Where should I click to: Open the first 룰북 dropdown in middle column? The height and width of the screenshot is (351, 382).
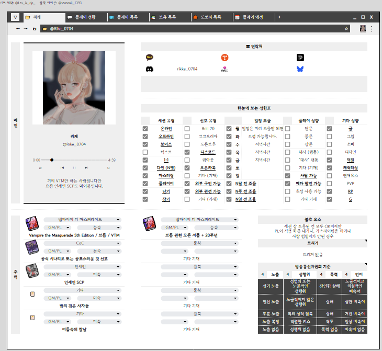(x=199, y=243)
